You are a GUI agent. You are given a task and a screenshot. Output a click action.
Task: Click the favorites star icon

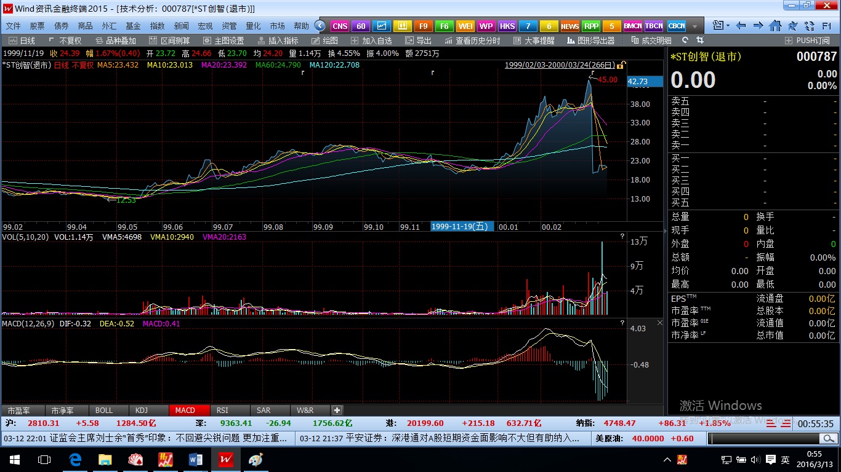[792, 26]
